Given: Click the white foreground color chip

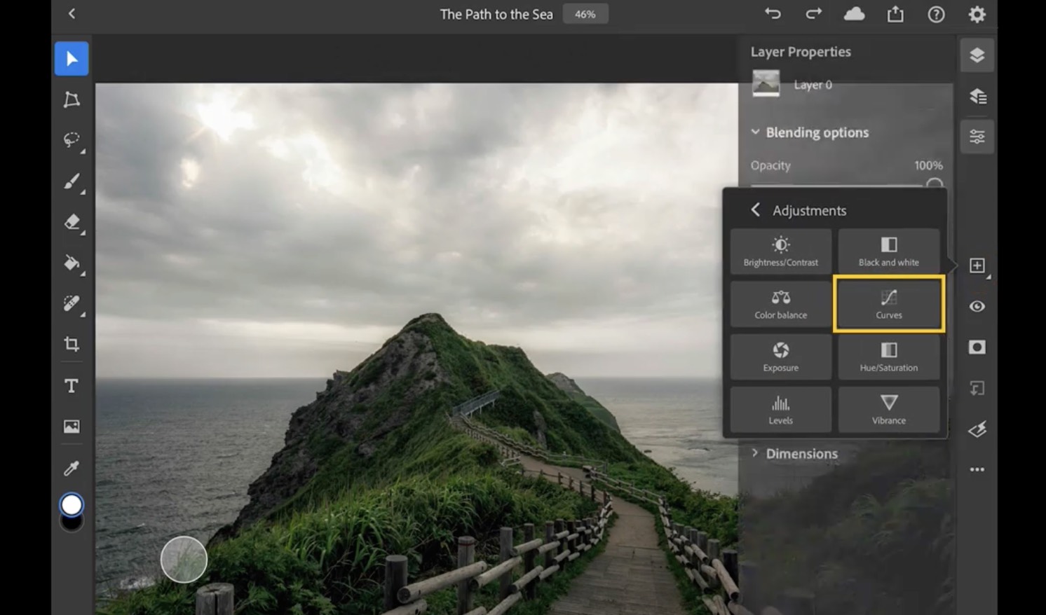Looking at the screenshot, I should point(72,504).
